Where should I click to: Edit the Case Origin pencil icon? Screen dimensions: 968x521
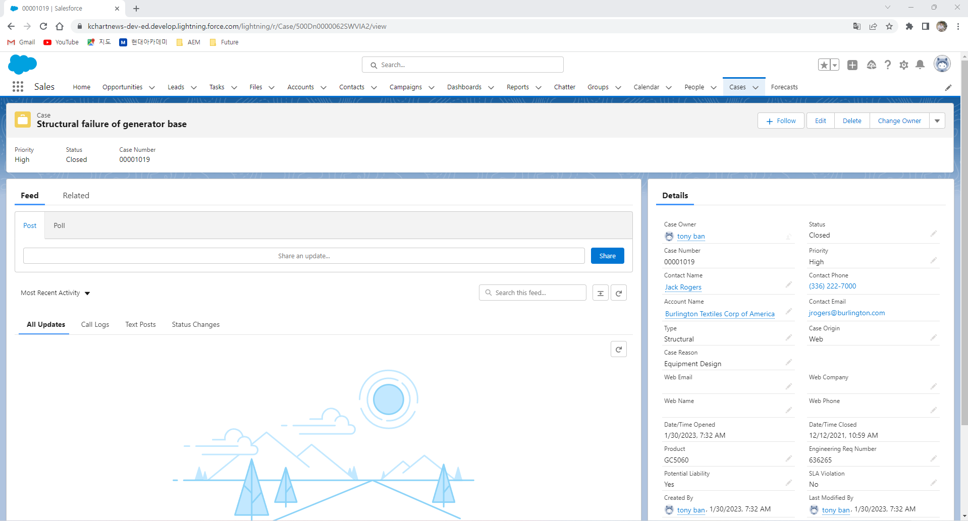(934, 337)
